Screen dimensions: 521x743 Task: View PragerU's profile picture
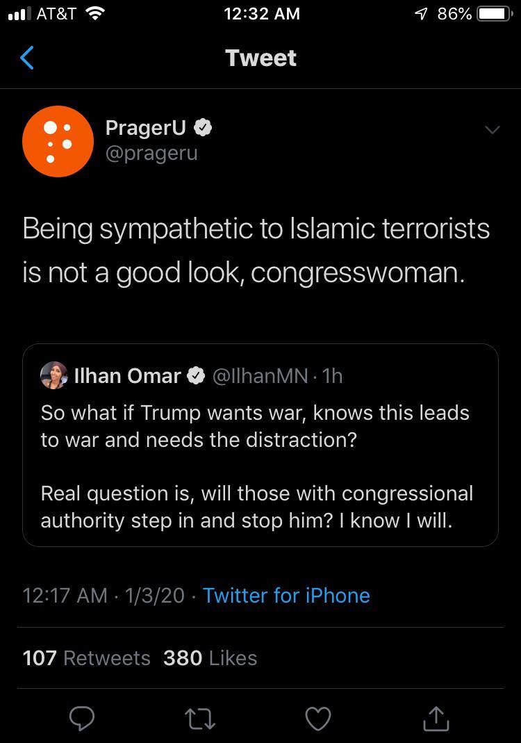point(58,141)
